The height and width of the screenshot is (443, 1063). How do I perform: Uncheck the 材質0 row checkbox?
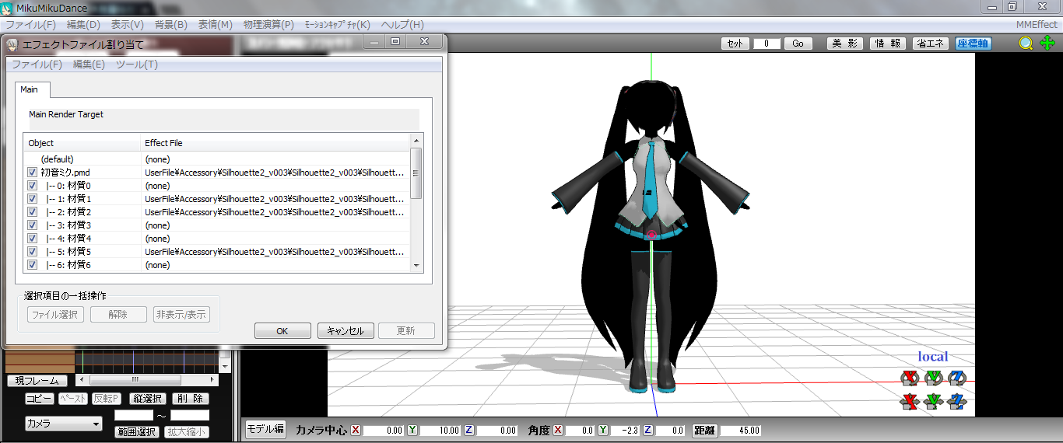[x=32, y=185]
